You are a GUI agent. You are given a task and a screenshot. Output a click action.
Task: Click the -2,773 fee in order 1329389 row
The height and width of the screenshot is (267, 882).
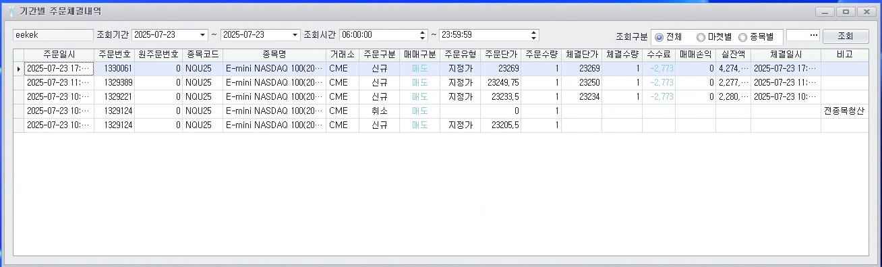coord(659,83)
